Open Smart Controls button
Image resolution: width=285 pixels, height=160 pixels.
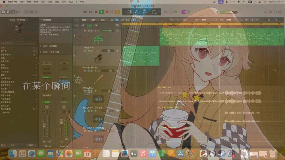click(27, 12)
